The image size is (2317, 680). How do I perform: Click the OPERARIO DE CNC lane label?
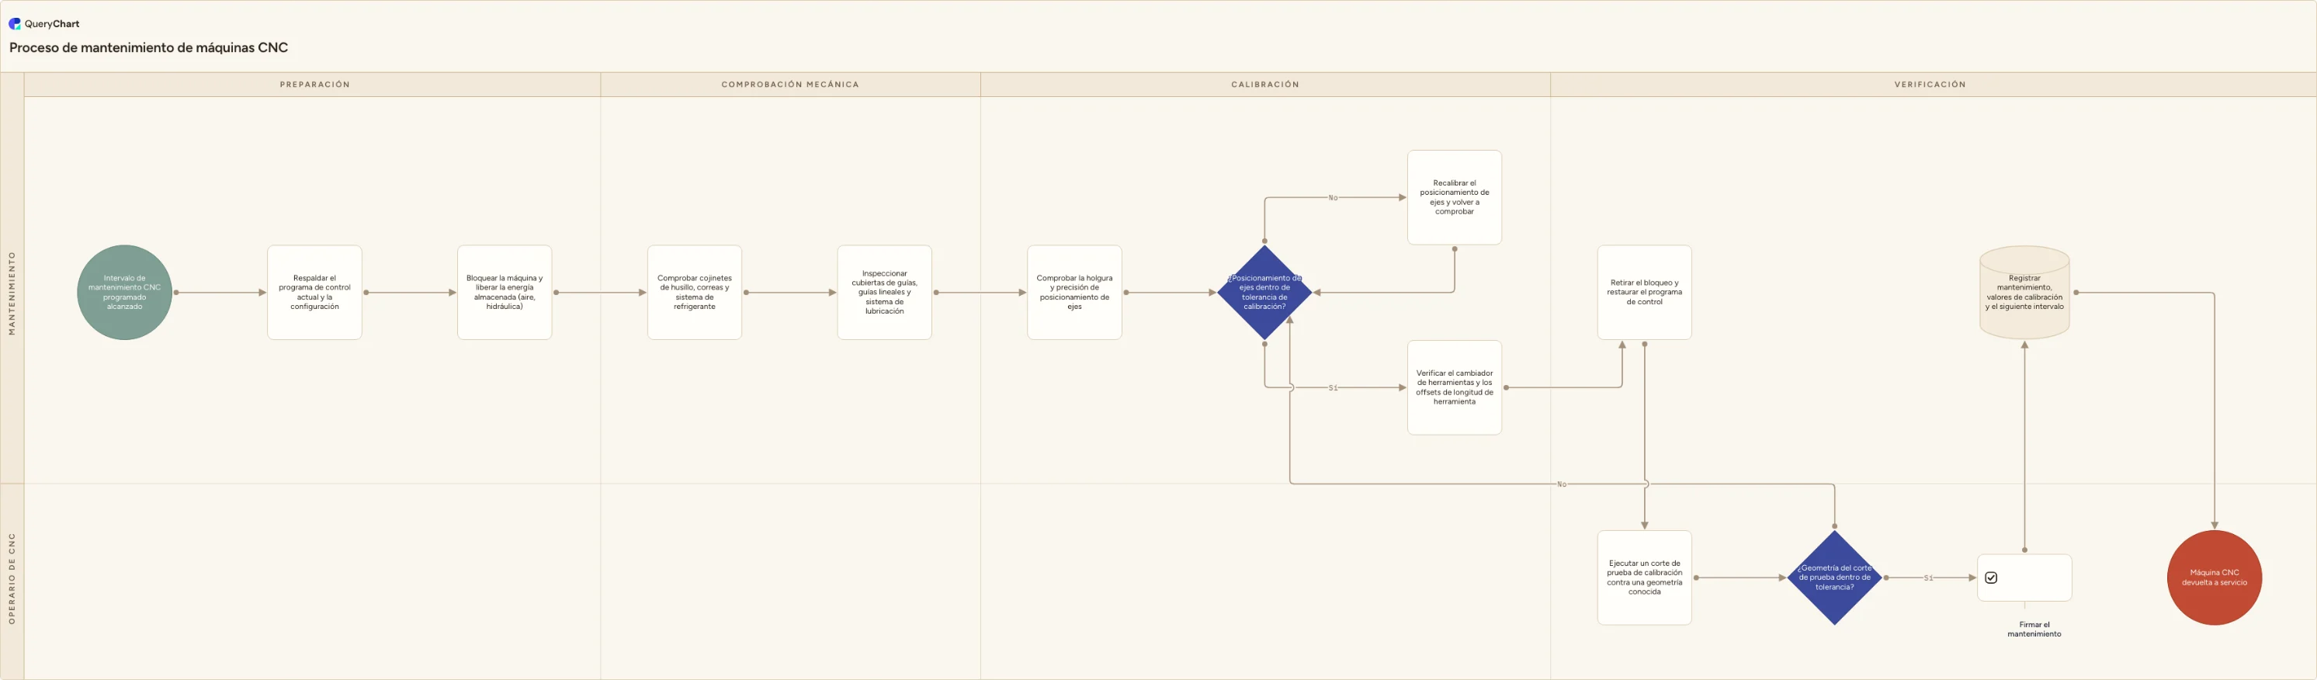(12, 579)
